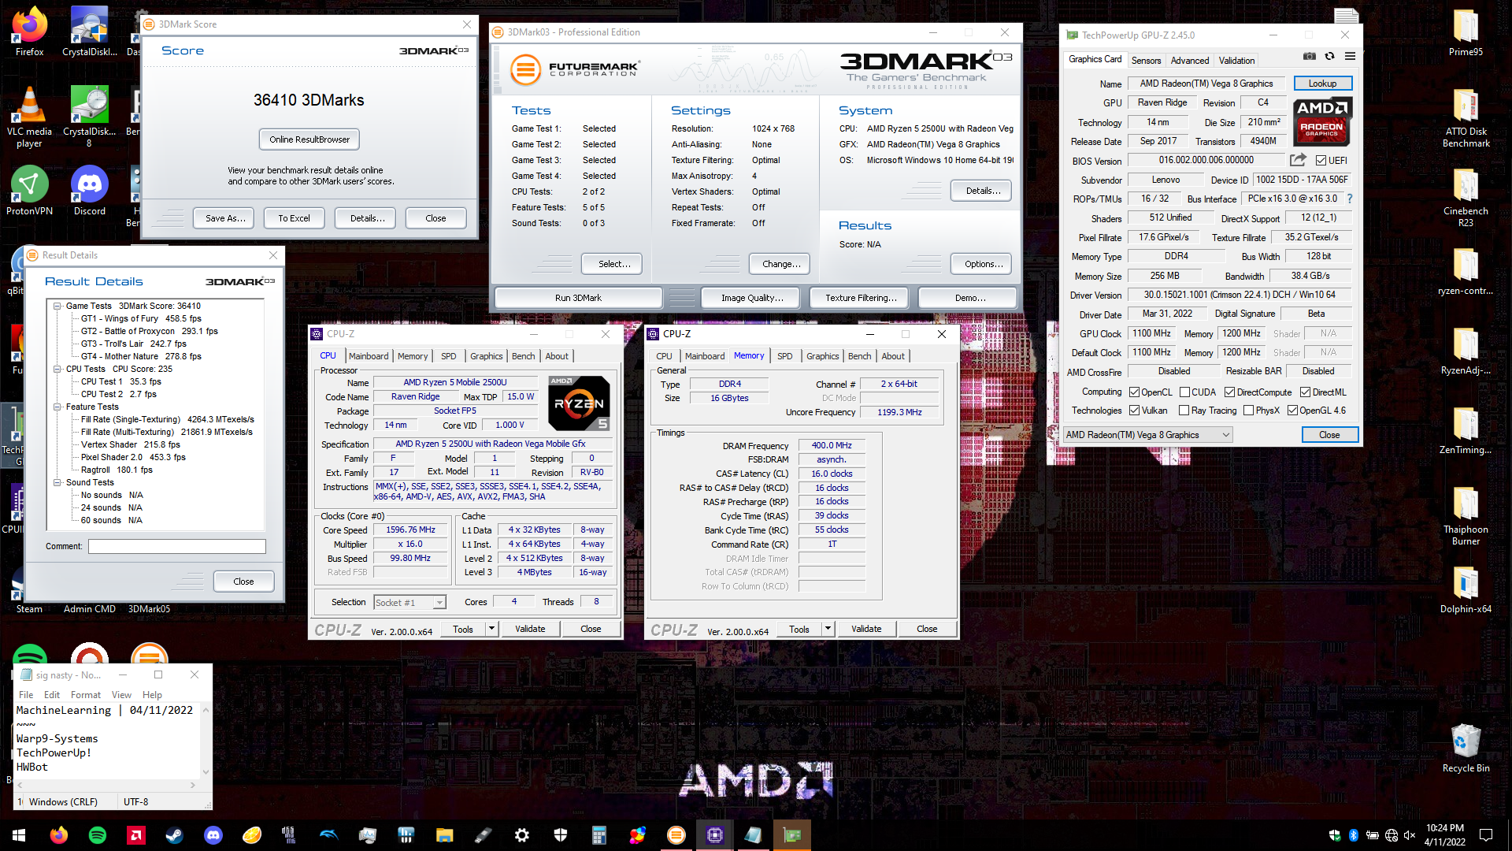Click in the Notepad text area
This screenshot has height=851, width=1512.
[x=107, y=741]
